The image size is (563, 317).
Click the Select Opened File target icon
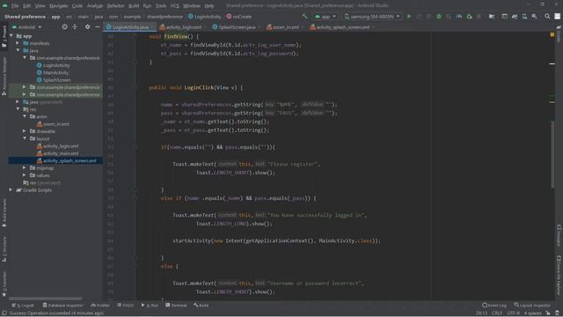(x=64, y=27)
